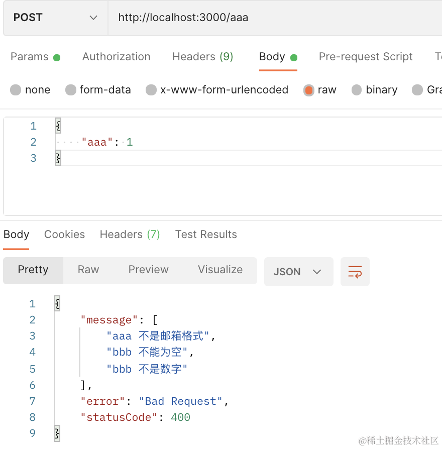
Task: Open the Test Results tab
Action: tap(206, 235)
